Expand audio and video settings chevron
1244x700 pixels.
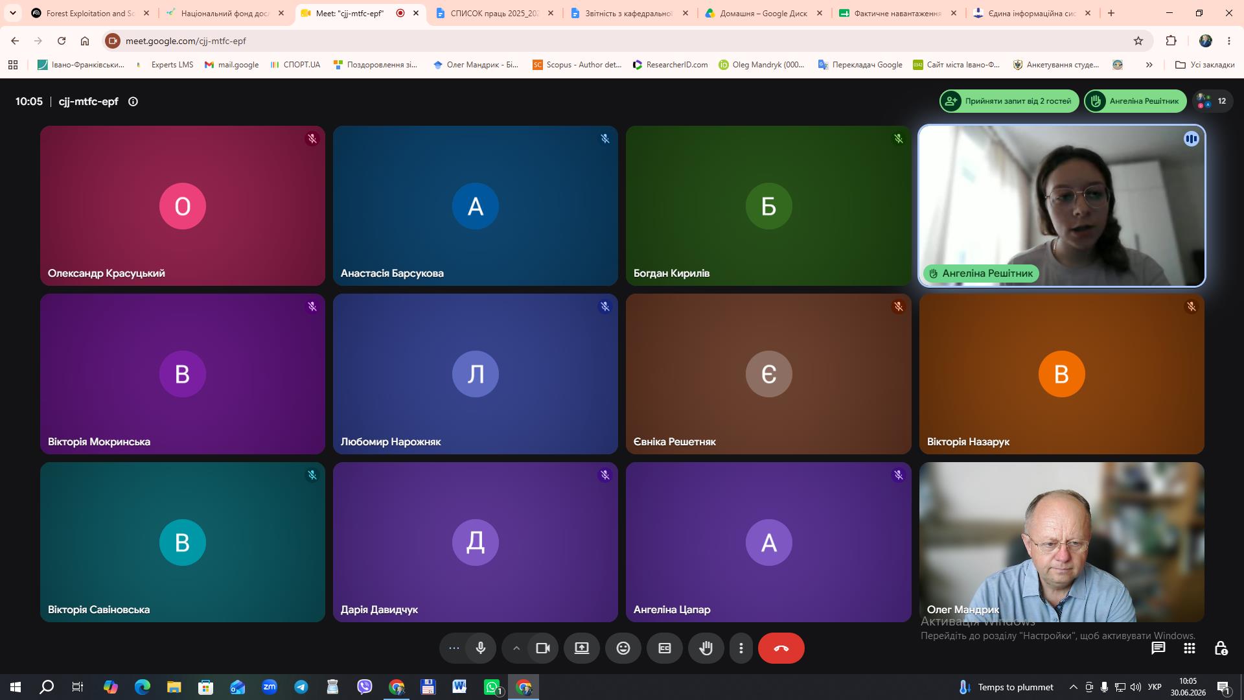[516, 648]
